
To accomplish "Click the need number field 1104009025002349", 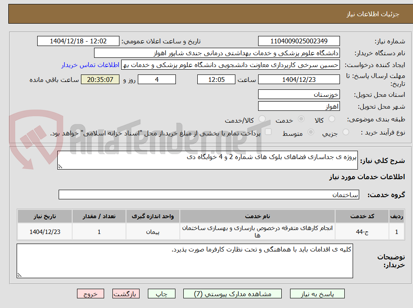I will pos(299,41).
